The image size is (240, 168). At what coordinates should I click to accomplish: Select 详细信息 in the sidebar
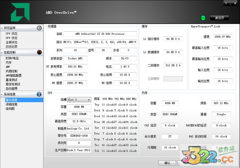click(x=12, y=104)
